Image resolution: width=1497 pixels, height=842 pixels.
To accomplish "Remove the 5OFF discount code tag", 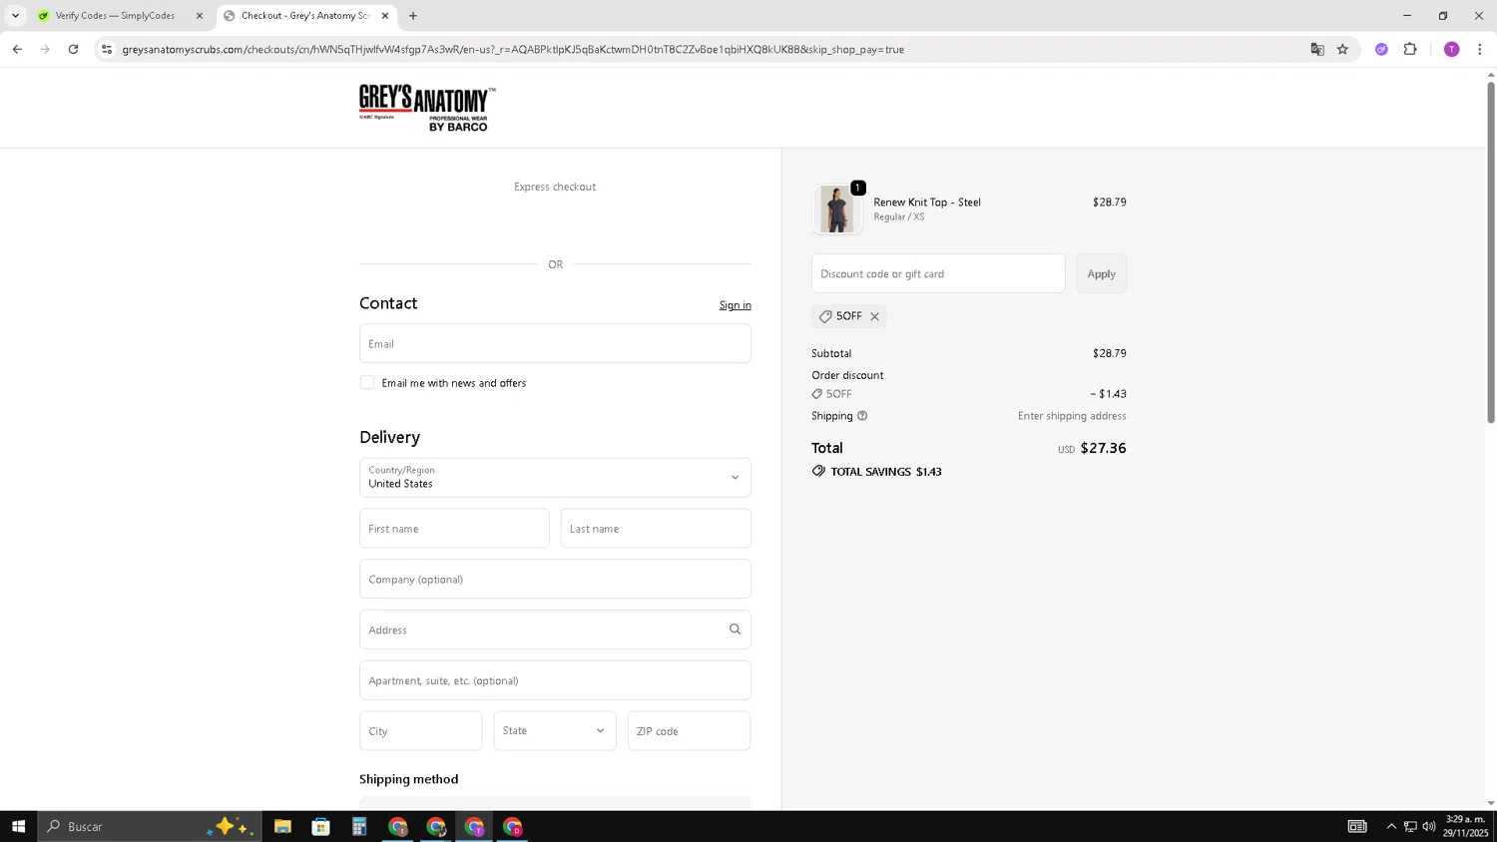I will tap(874, 316).
